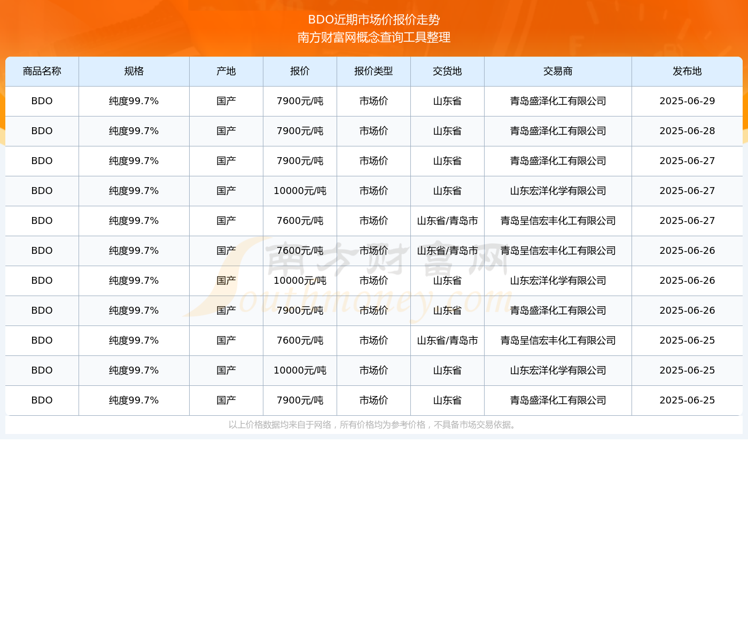Viewport: 748px width, 644px height.
Task: Click the '交货地' column header
Action: click(x=448, y=71)
